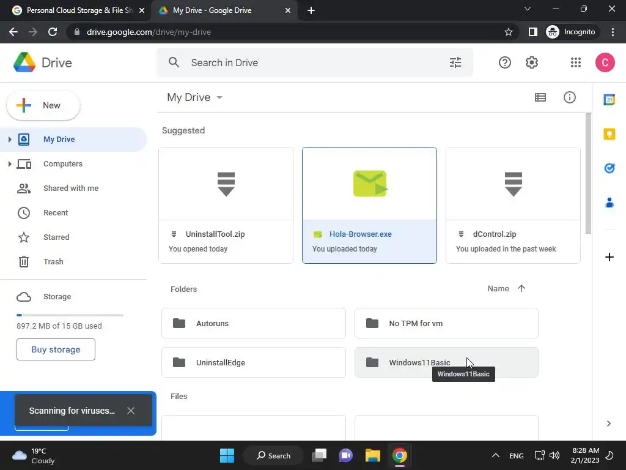The width and height of the screenshot is (626, 470).
Task: Show details info panel
Action: pos(569,97)
